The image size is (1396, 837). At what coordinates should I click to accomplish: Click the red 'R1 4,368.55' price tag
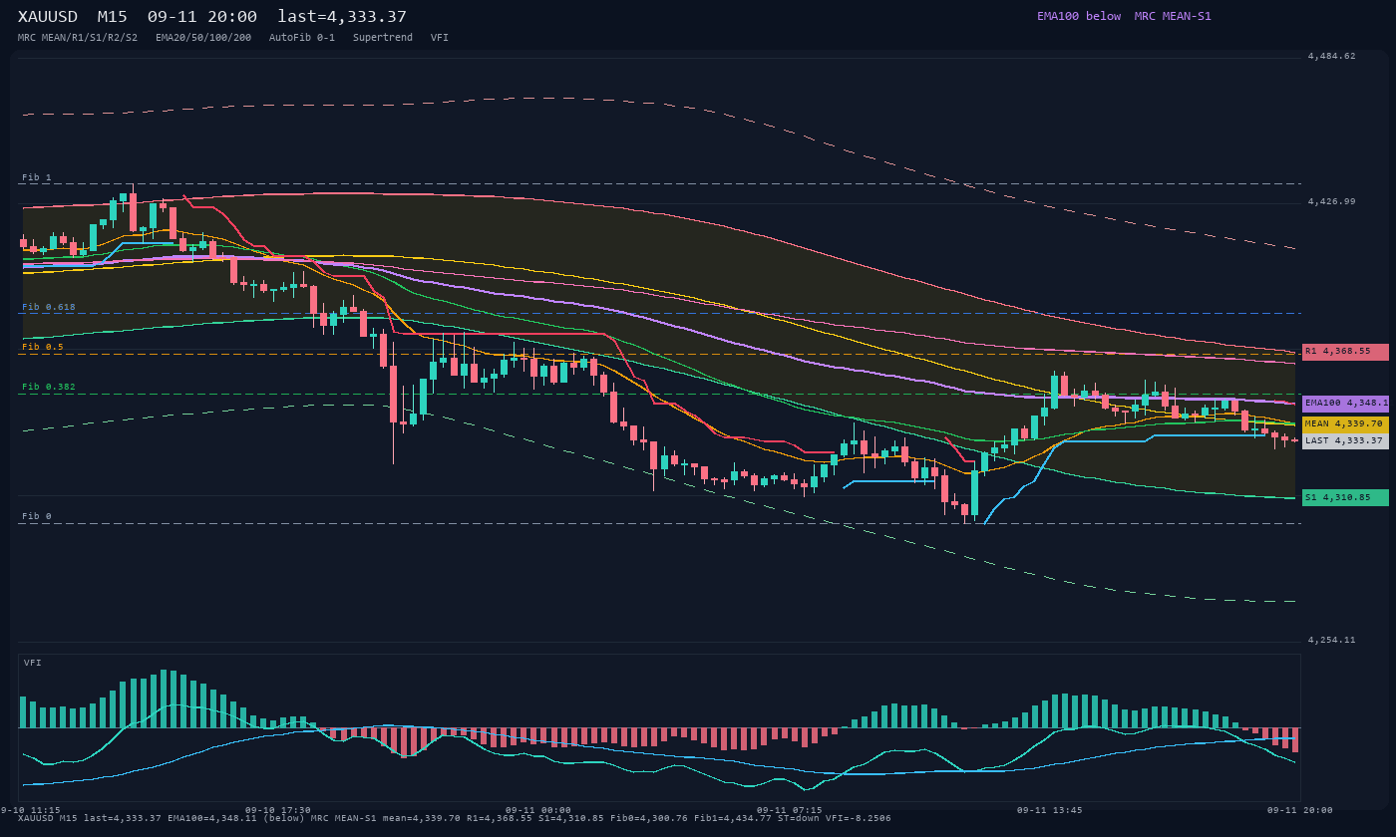pos(1345,352)
